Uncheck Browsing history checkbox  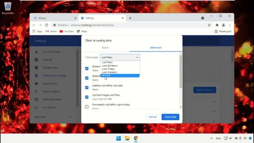click(87, 68)
